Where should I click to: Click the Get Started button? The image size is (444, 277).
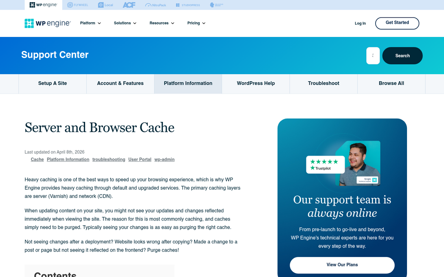click(397, 23)
